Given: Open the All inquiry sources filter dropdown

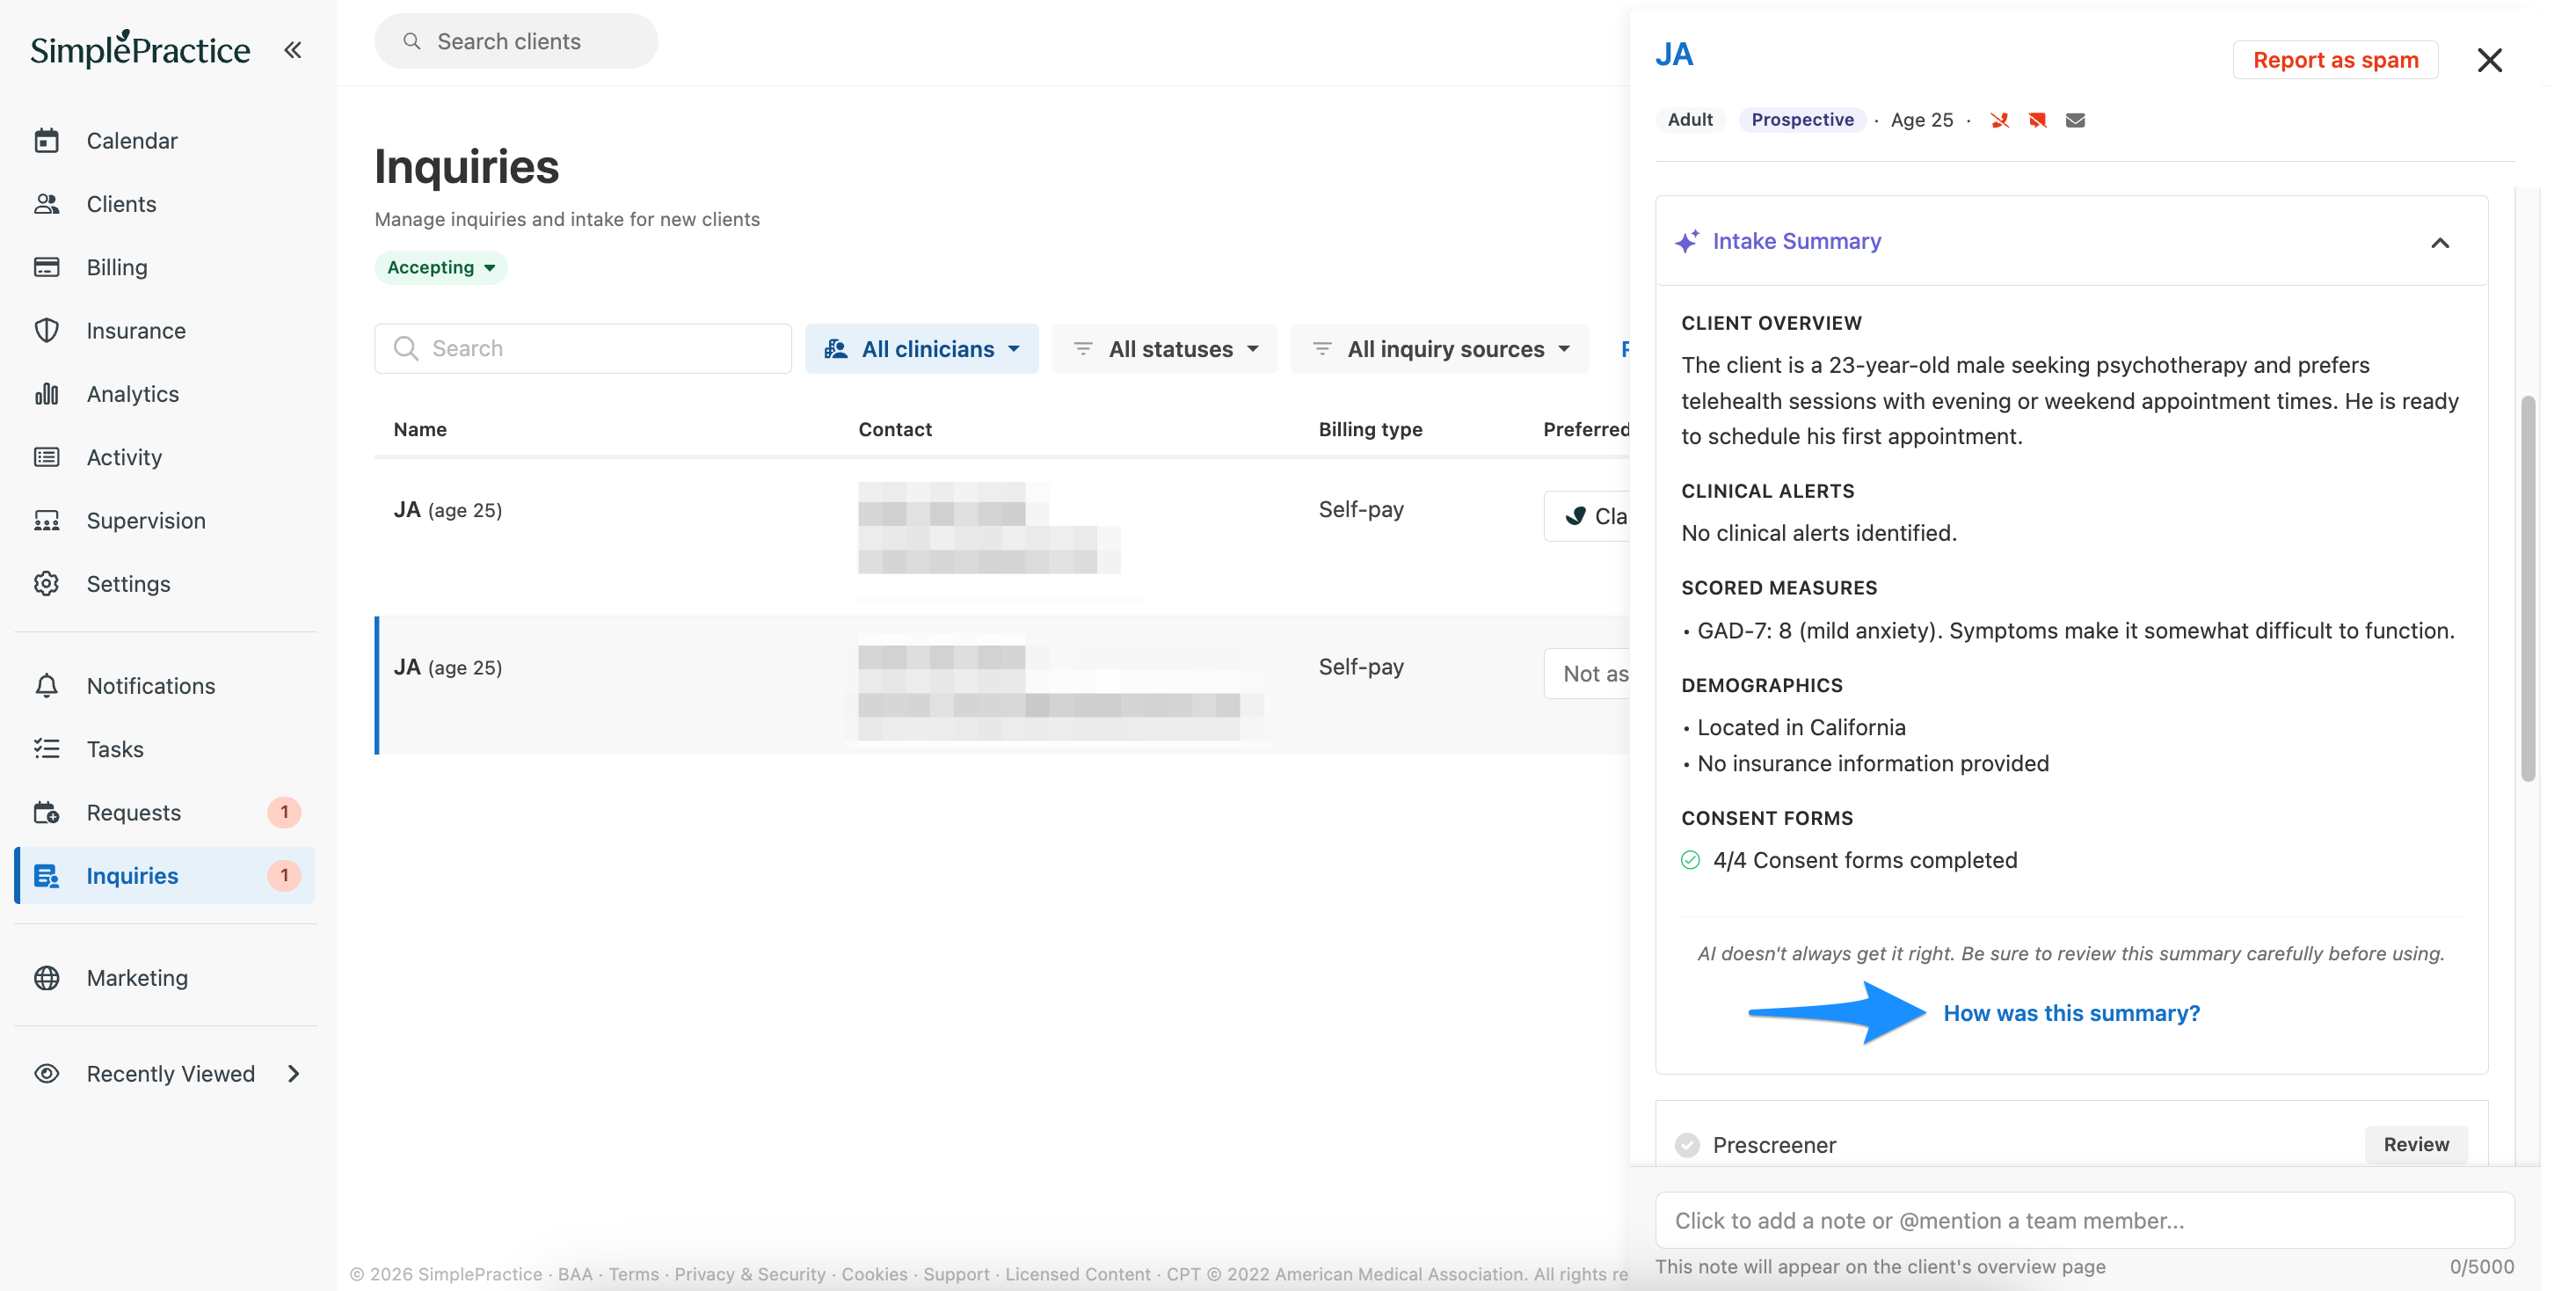Looking at the screenshot, I should click(1439, 349).
